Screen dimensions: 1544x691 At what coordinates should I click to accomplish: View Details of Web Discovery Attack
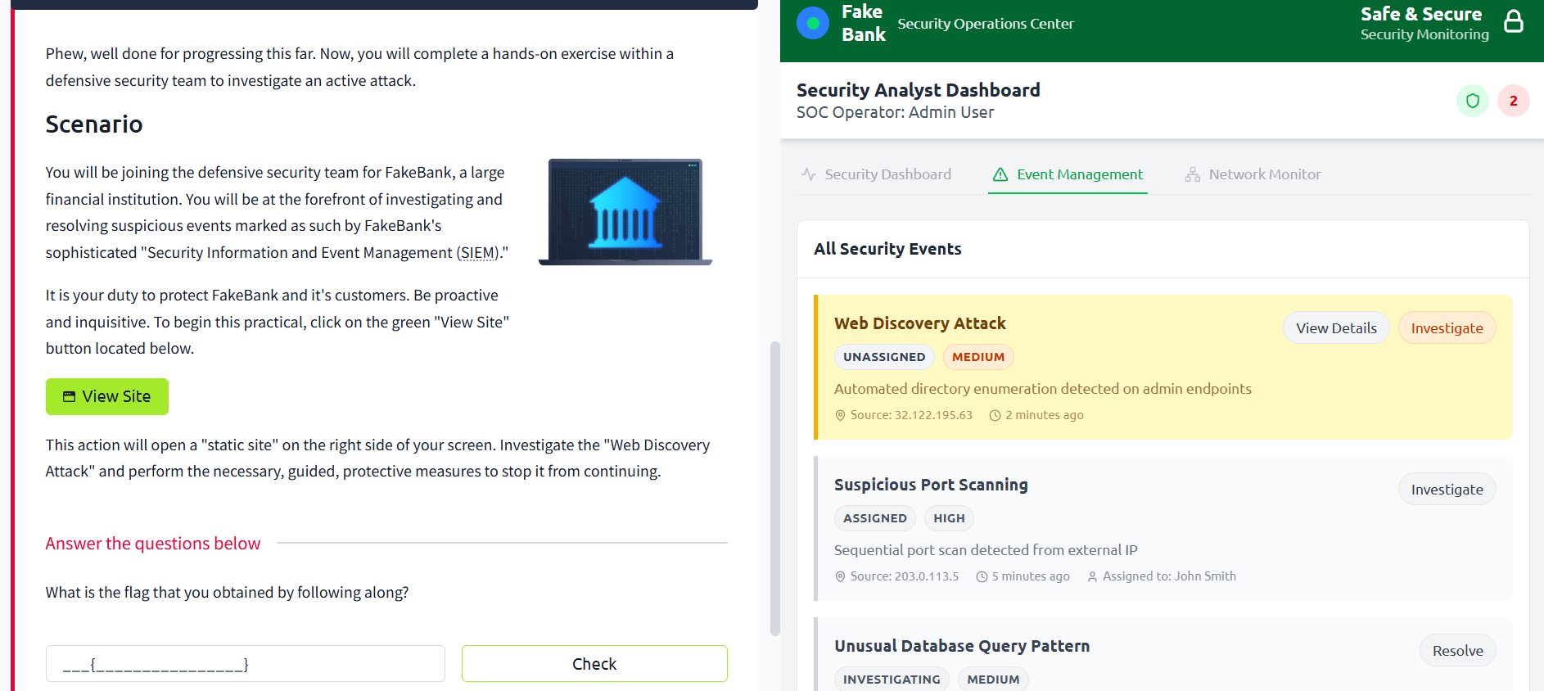tap(1336, 327)
